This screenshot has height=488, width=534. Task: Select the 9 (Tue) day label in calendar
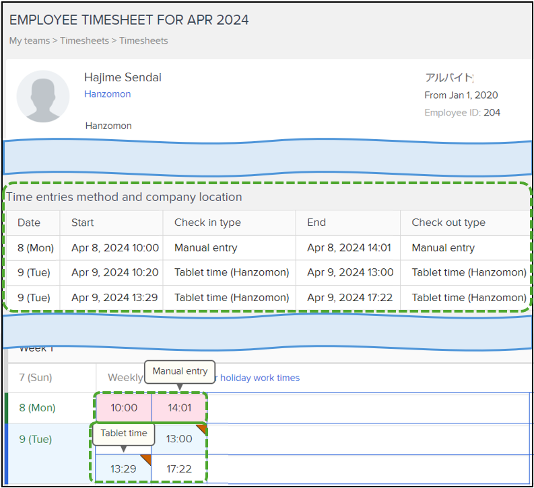pyautogui.click(x=36, y=439)
